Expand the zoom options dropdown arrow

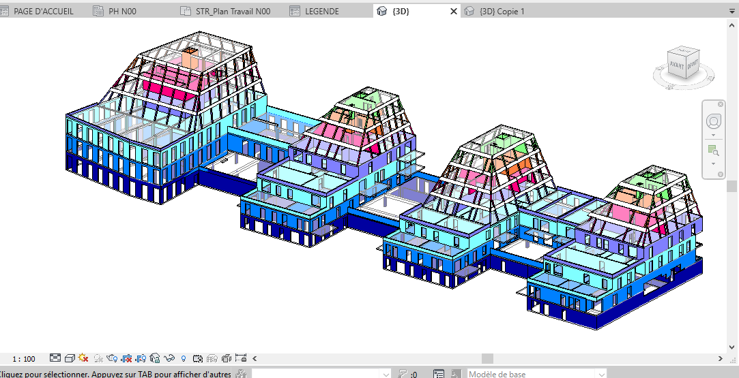[713, 163]
